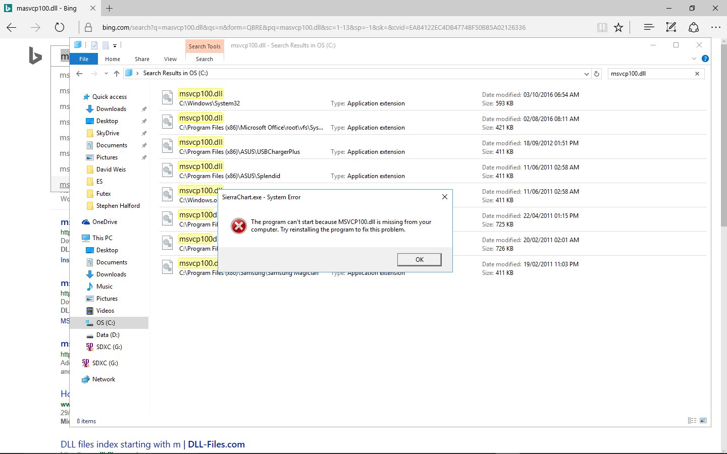This screenshot has height=454, width=727.
Task: Open the Edge Hub panel
Action: pos(649,27)
